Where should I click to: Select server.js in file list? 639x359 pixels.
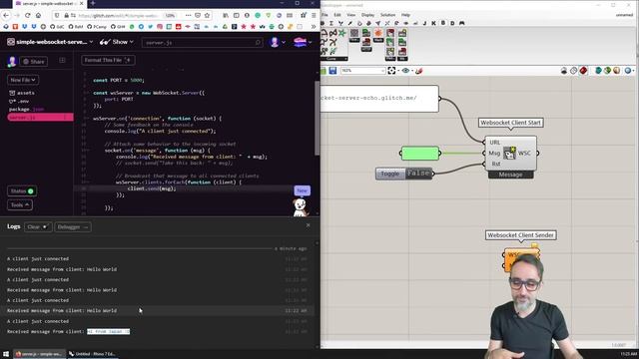[x=40, y=118]
